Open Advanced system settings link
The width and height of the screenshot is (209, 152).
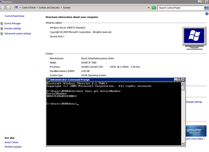(x=18, y=34)
